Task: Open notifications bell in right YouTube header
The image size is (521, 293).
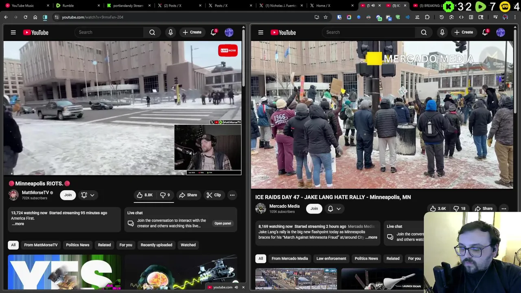Action: 485,32
